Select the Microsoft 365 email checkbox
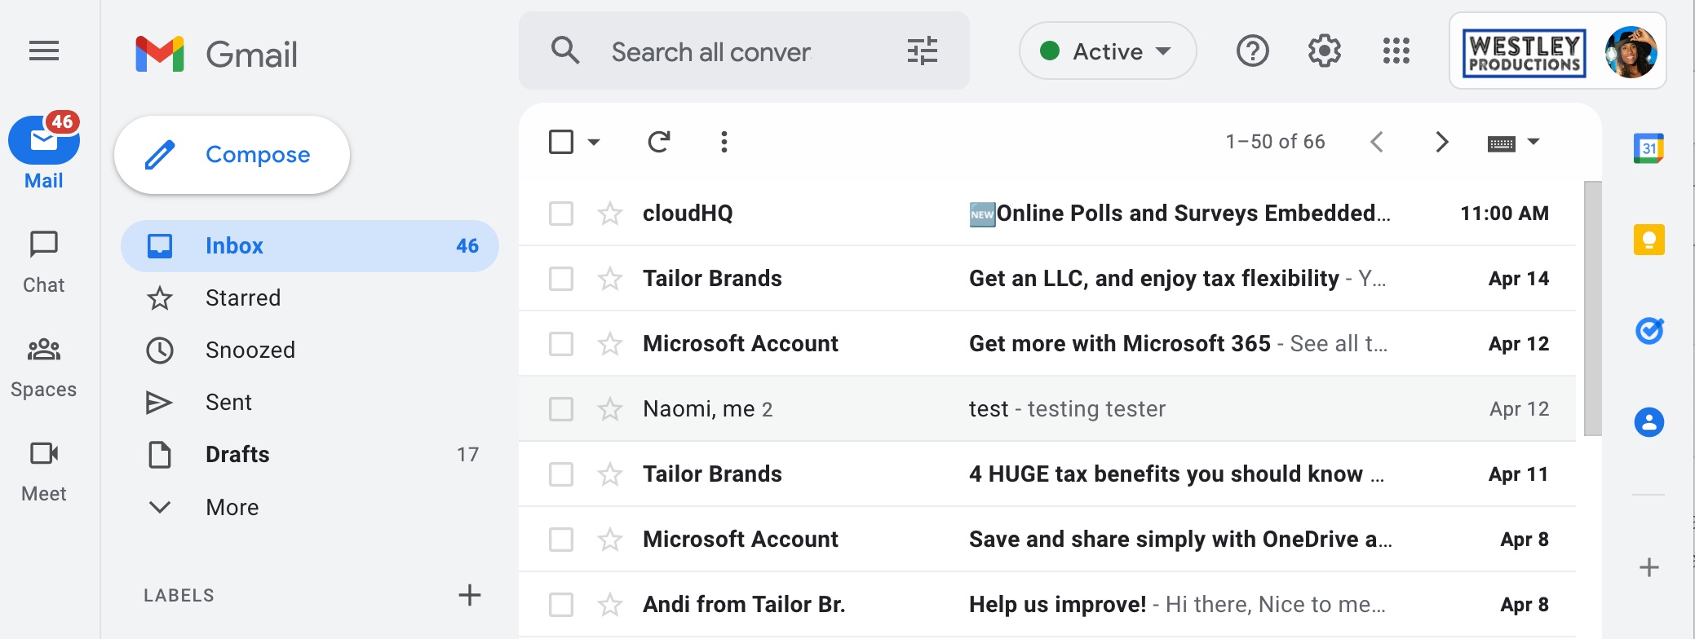This screenshot has width=1695, height=639. pyautogui.click(x=561, y=344)
